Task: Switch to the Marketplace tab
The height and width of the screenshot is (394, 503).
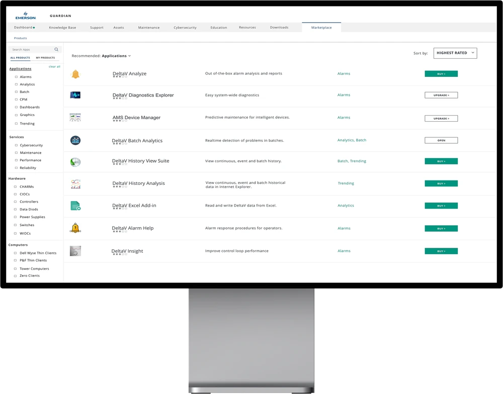Action: click(321, 28)
